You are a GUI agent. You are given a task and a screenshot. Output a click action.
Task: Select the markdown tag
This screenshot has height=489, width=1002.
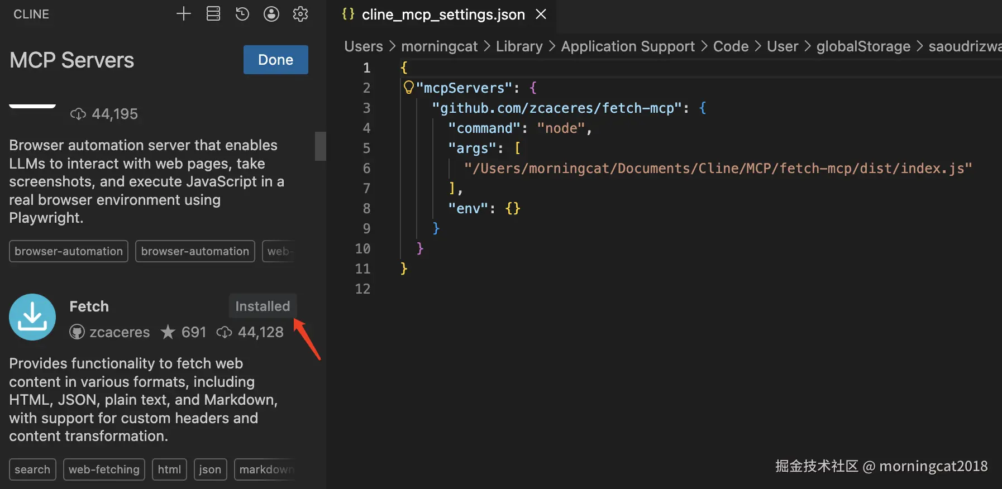265,469
